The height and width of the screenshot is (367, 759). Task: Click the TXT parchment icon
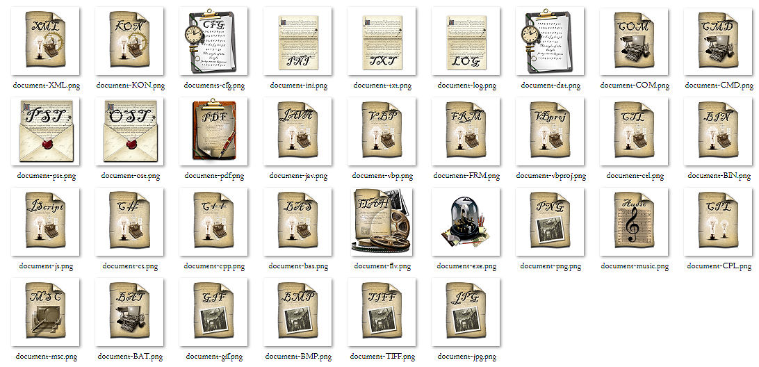(x=382, y=41)
